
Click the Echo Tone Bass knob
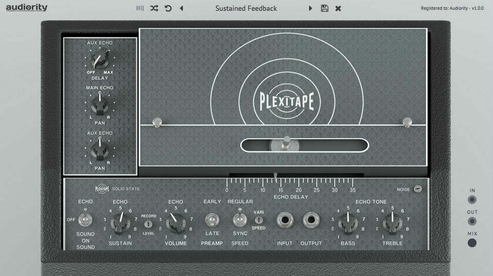pyautogui.click(x=348, y=223)
